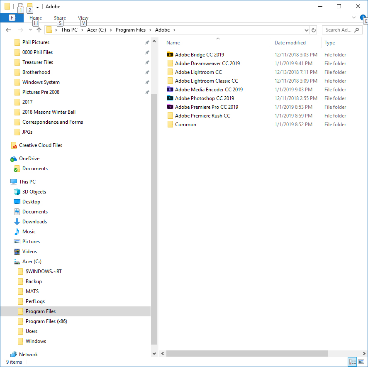
Task: Go back with the Back arrow
Action: point(8,30)
